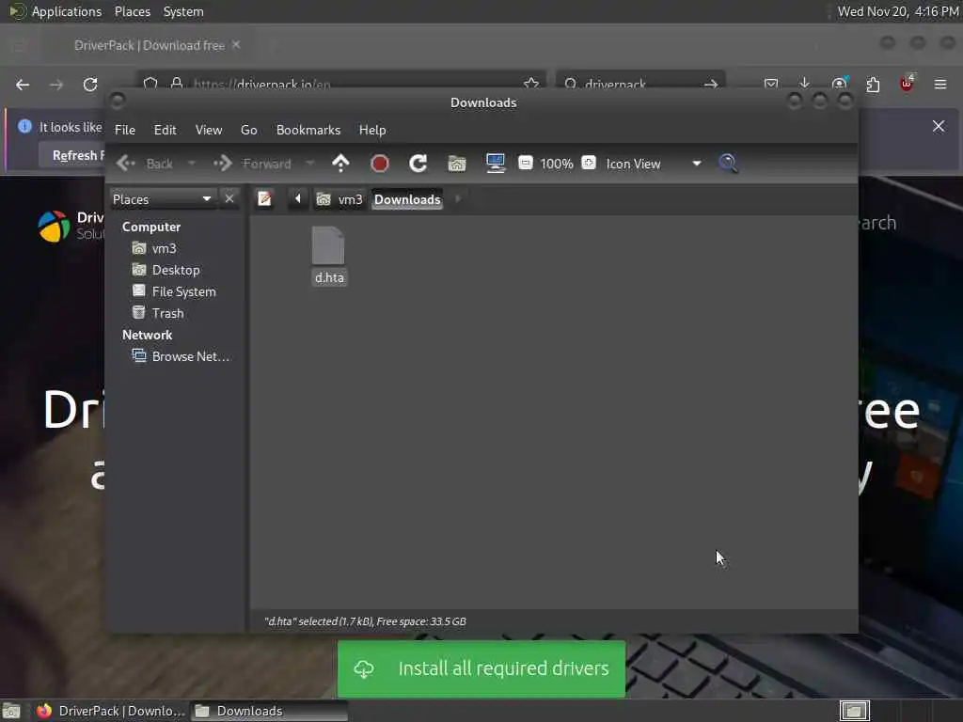Expand the Back history dropdown arrow
The height and width of the screenshot is (722, 963).
(192, 164)
